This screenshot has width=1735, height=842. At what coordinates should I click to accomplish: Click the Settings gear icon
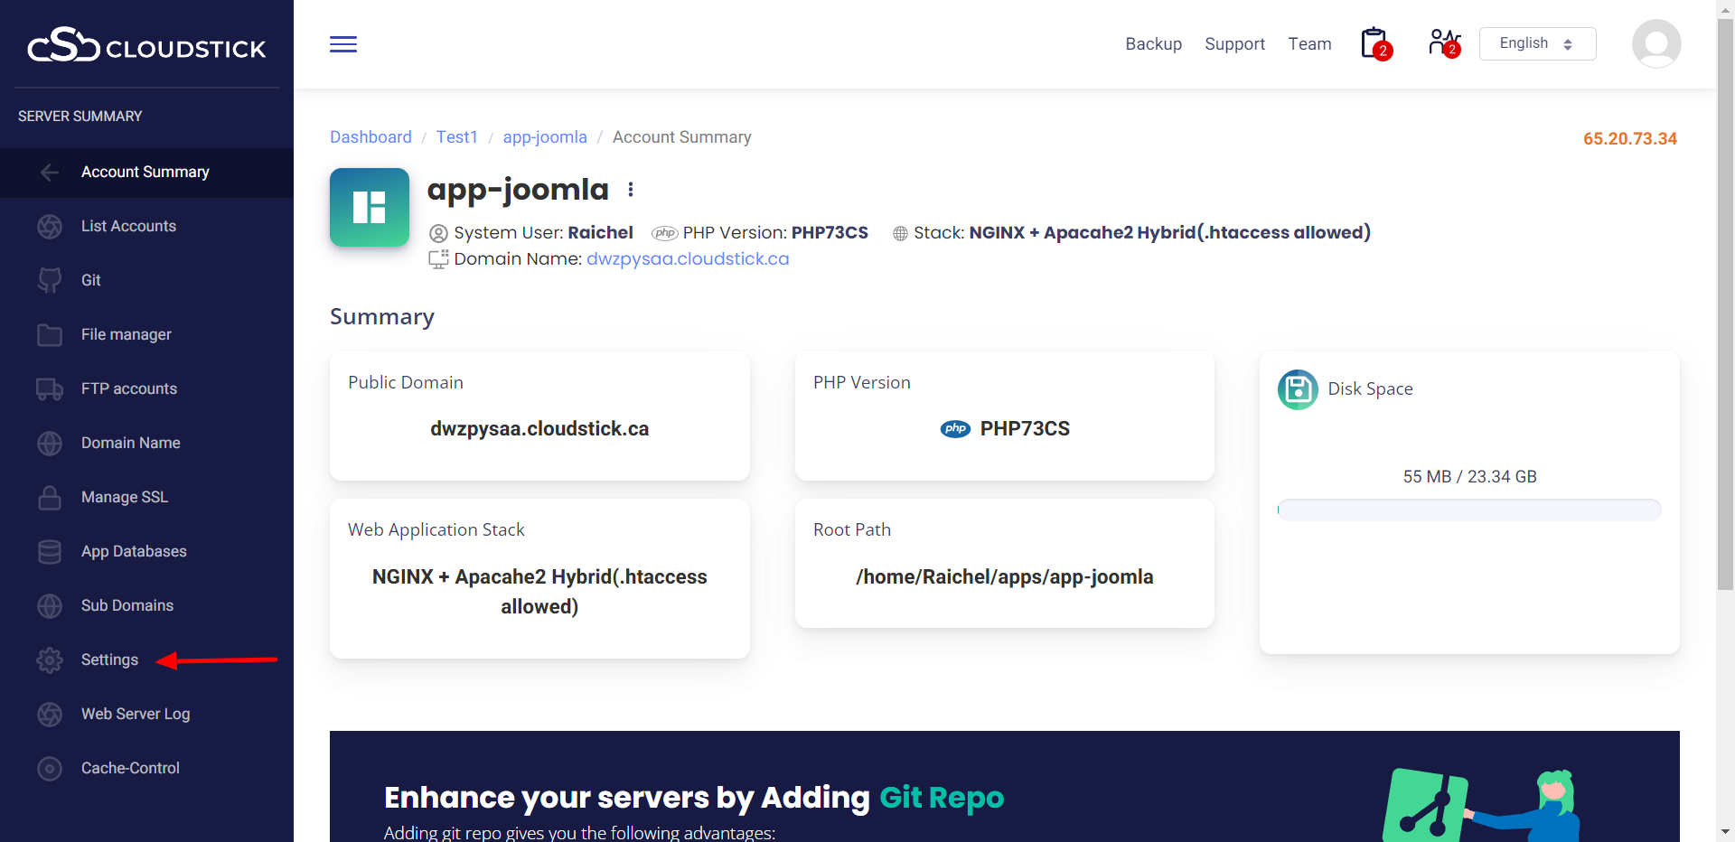(x=50, y=660)
